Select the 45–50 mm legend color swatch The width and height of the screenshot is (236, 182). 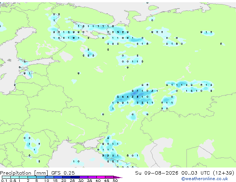pos(109,177)
